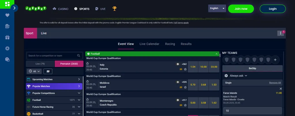
Task: Open the three-dot menu with notification badge
Action: tap(281, 33)
